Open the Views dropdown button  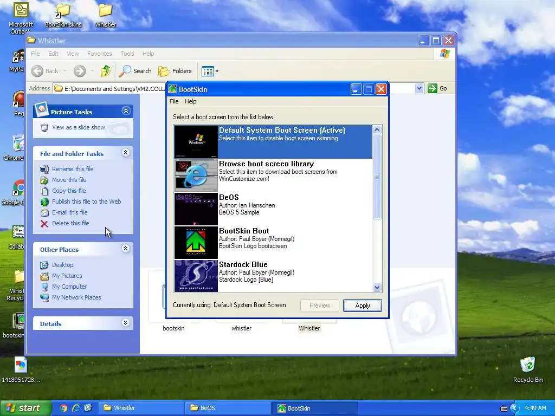point(210,71)
